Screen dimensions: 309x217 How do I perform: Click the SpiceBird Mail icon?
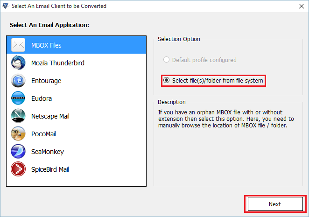click(x=18, y=169)
